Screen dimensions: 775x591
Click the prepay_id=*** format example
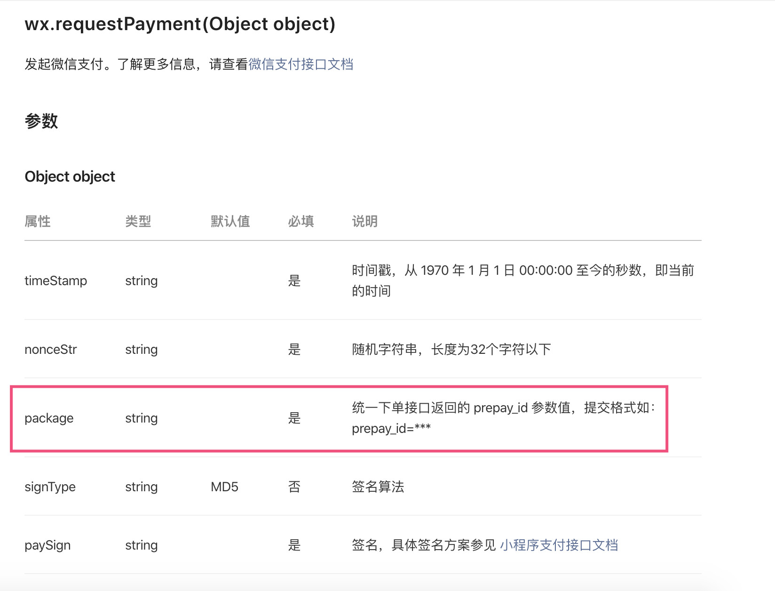[x=391, y=428]
